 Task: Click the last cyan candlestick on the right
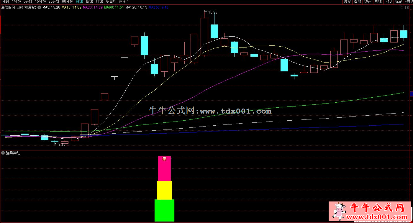(x=404, y=34)
